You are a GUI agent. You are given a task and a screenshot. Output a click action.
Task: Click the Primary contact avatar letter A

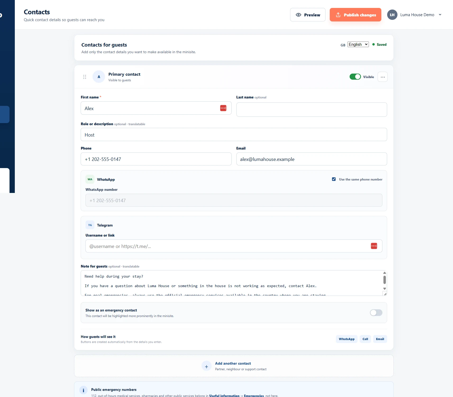click(99, 77)
